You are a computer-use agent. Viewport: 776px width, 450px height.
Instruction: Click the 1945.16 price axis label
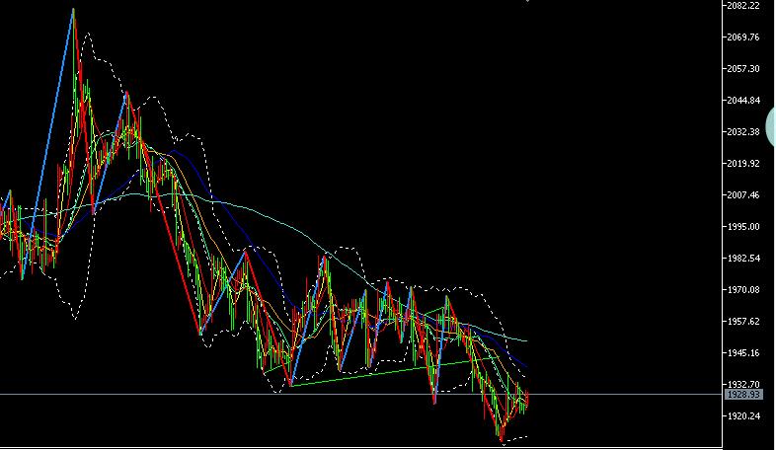[x=742, y=352]
